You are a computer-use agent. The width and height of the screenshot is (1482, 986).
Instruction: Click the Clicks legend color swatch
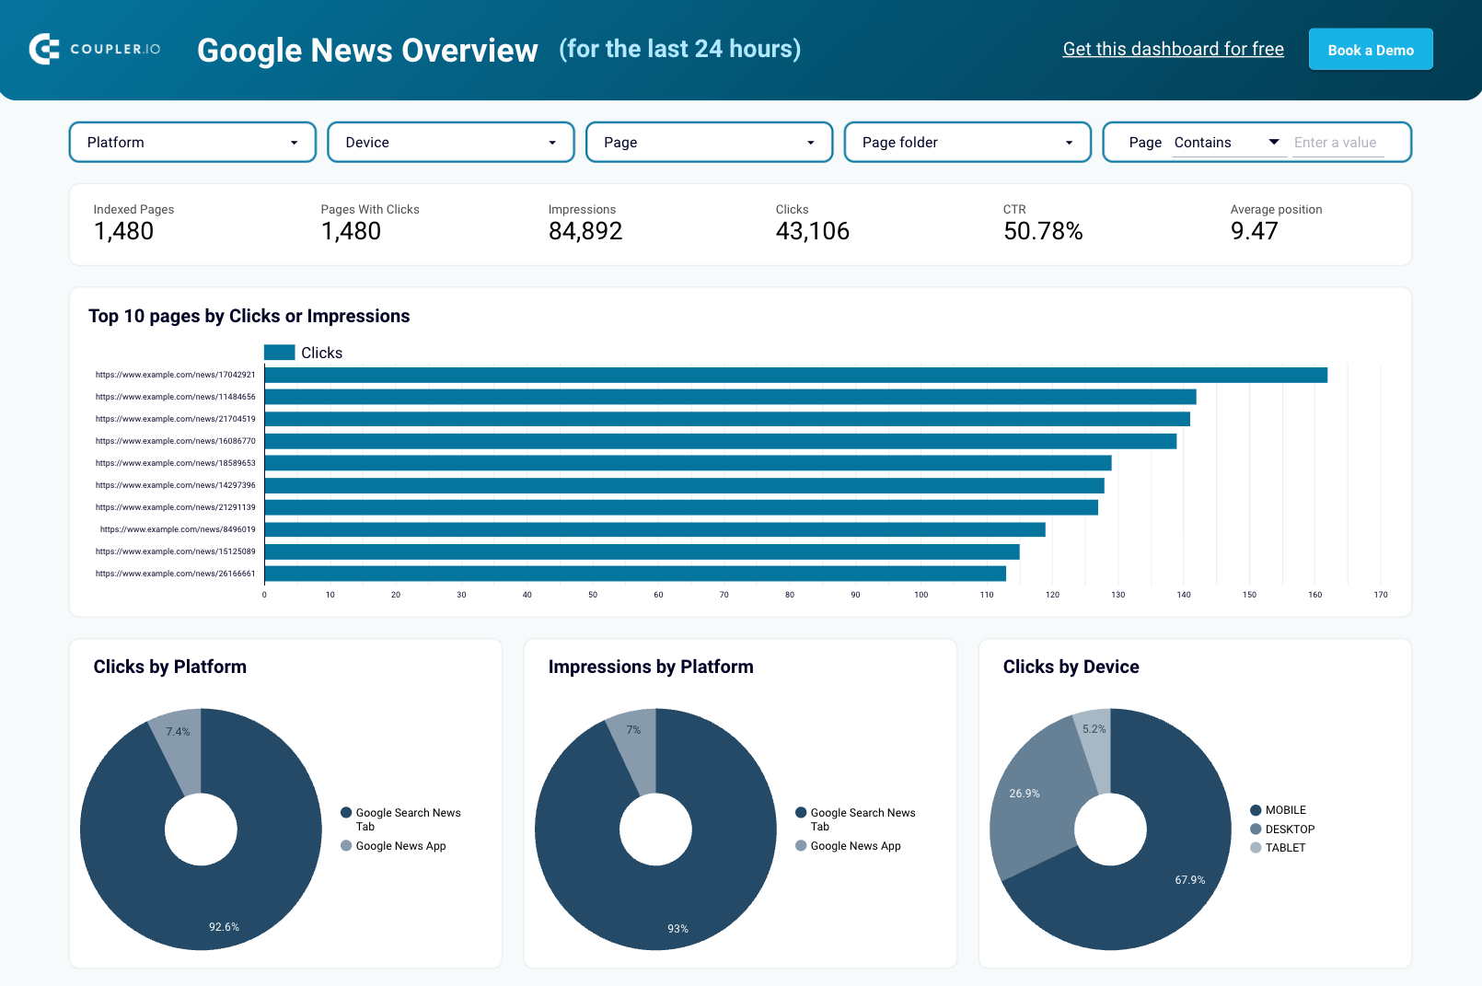[x=279, y=353]
